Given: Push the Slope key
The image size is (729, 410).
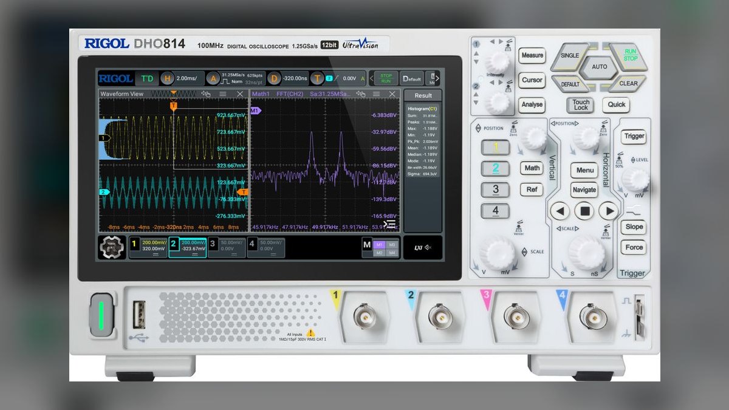Looking at the screenshot, I should tap(634, 227).
